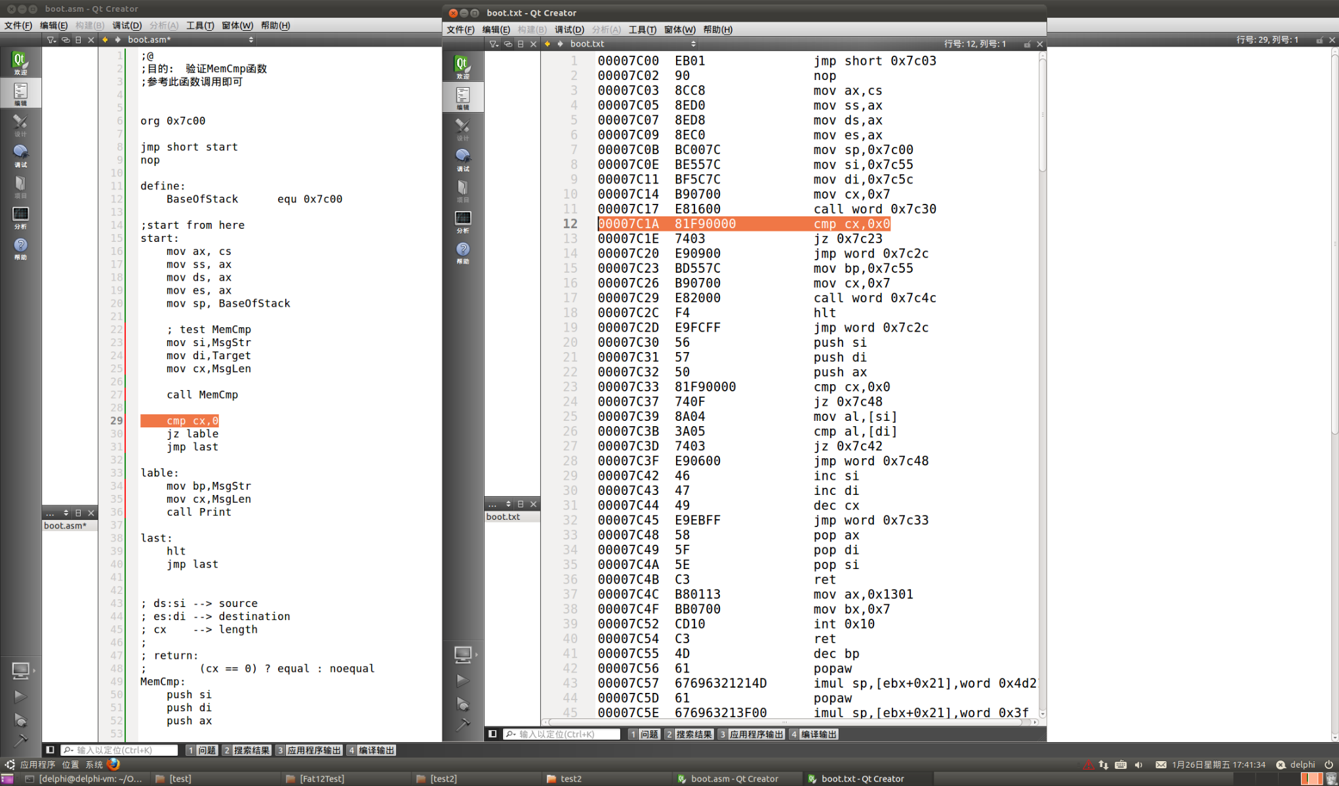The height and width of the screenshot is (786, 1339).
Task: Show 问题 issues pane in boot.asm window
Action: coord(202,750)
